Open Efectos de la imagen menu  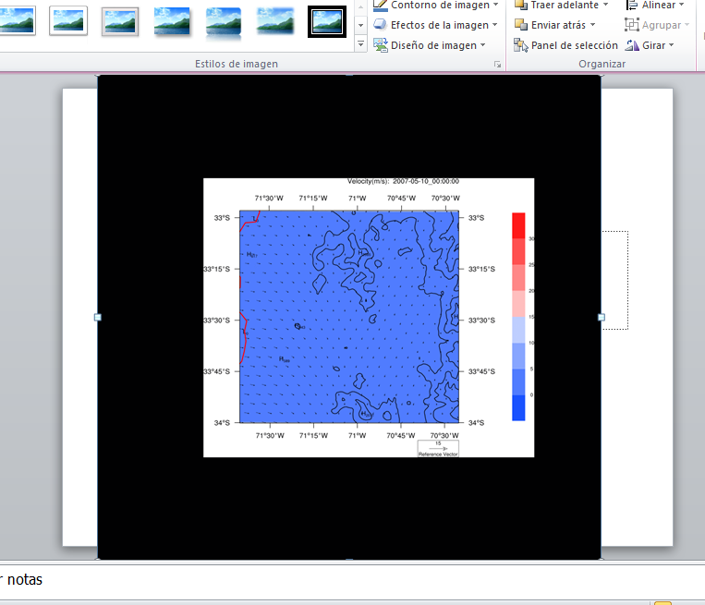coord(436,25)
